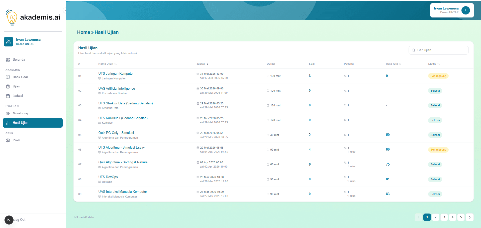Click Irvan Lewenusa name in the sidebar
The width and height of the screenshot is (481, 228).
coord(28,40)
